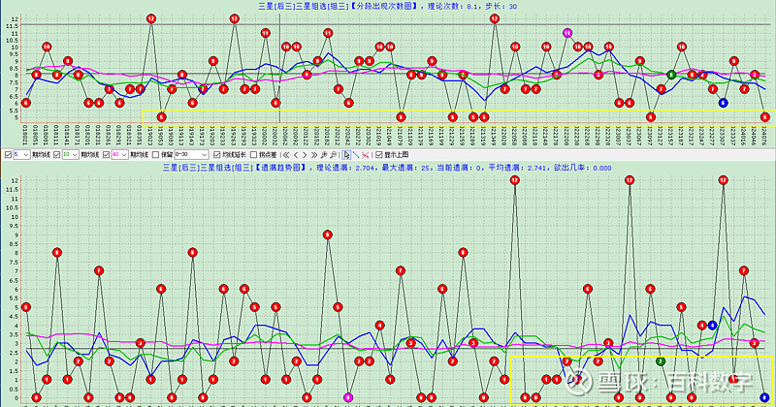Jump to last period with double-right arrow
Screen dimensions: 776x407
[314, 154]
